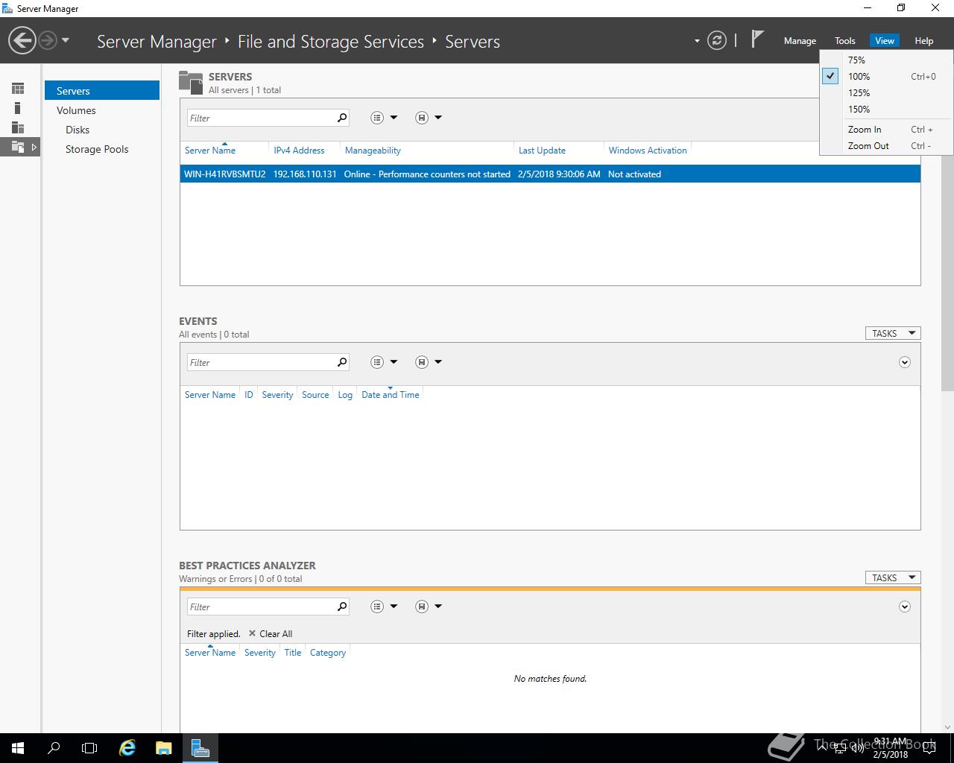Open saved queries icon in Best Practices Analyzer

pos(422,607)
